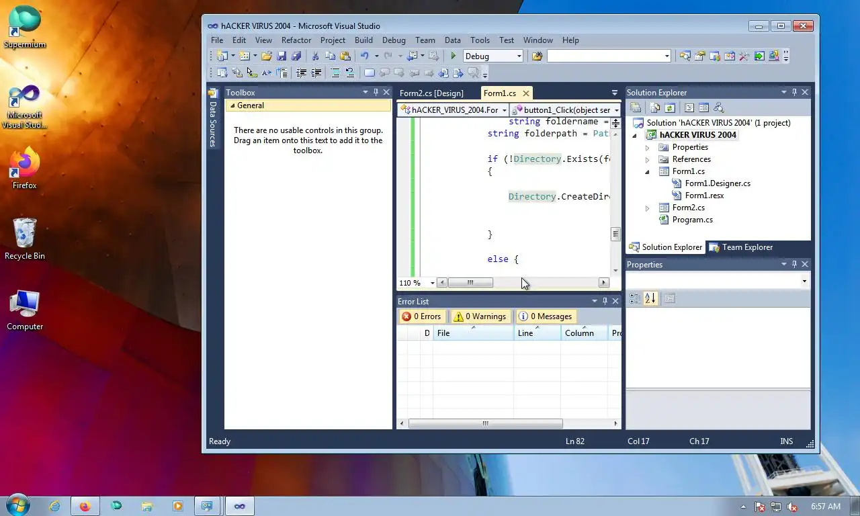860x516 pixels.
Task: Switch to the Form2.cs [Design] tab
Action: click(x=431, y=93)
